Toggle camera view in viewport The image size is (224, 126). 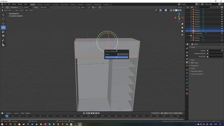point(182,31)
